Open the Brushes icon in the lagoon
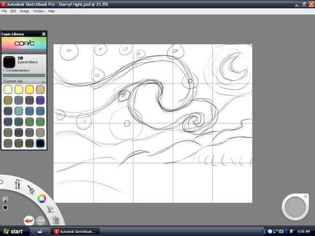 pyautogui.click(x=31, y=189)
